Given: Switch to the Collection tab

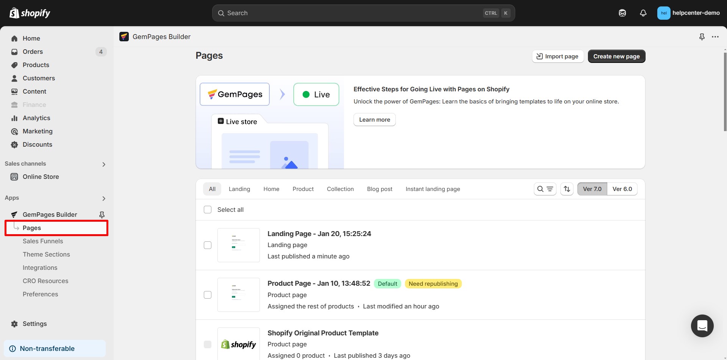Looking at the screenshot, I should (x=340, y=189).
